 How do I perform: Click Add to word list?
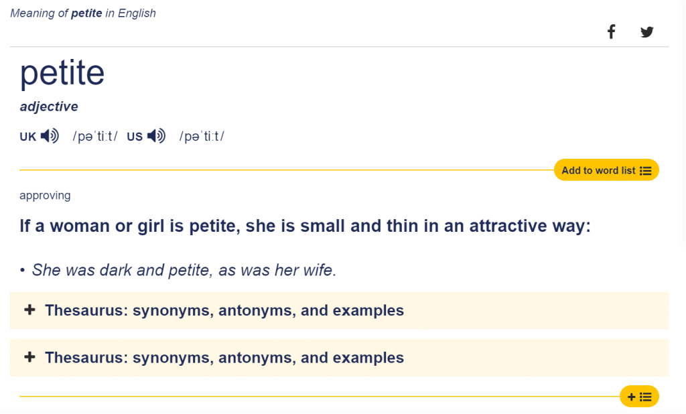tap(598, 169)
